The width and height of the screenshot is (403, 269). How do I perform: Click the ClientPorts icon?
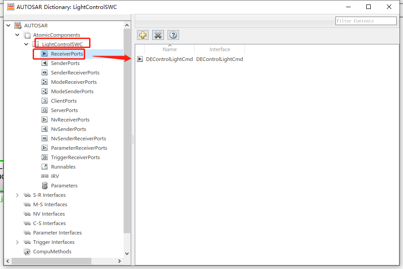click(44, 100)
